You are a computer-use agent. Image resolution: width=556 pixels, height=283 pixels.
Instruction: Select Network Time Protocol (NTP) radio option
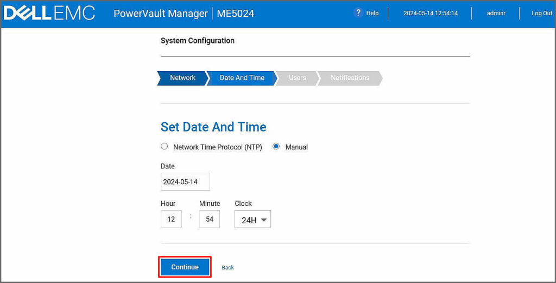[x=165, y=147]
